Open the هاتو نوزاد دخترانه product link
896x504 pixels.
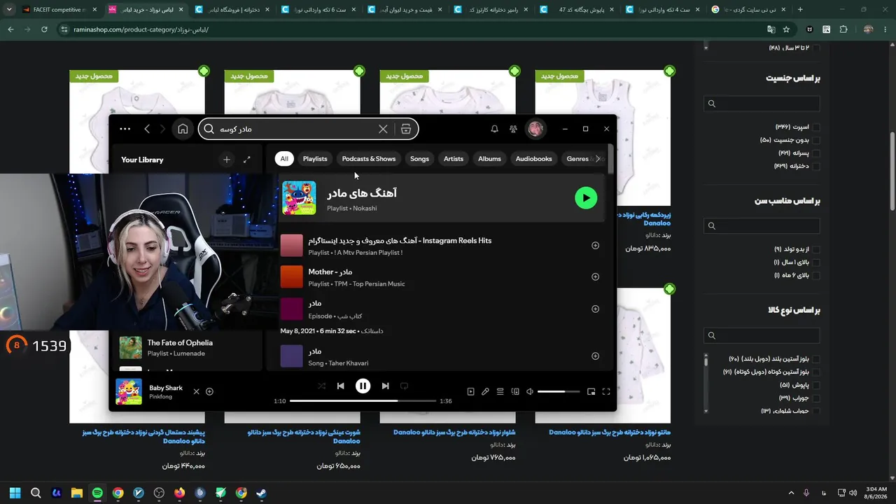(610, 433)
